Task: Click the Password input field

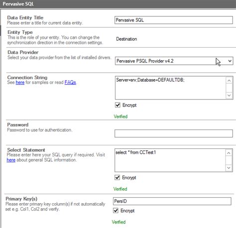Action: pos(174,133)
